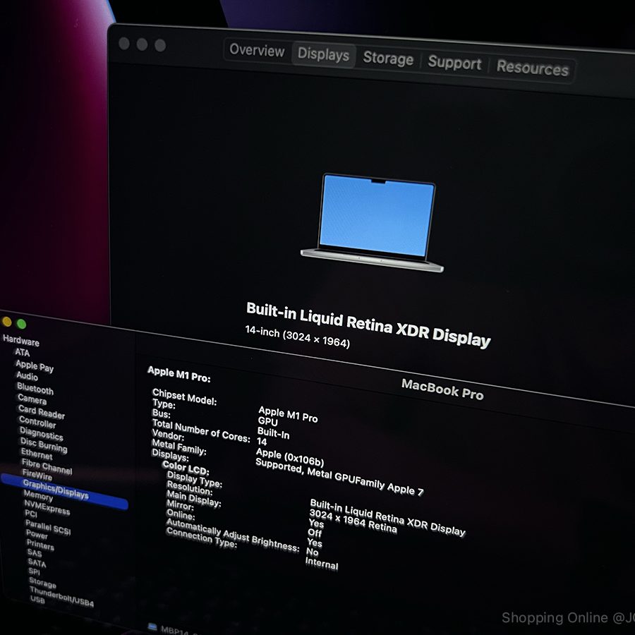Screen dimensions: 635x635
Task: Open Thunderbolt/USB4 in the sidebar
Action: pos(61,597)
